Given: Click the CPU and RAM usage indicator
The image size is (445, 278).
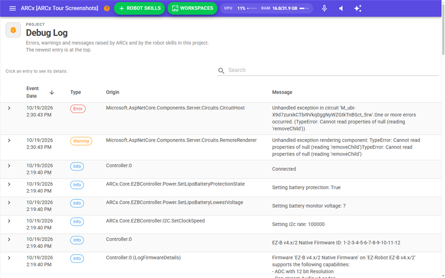Looking at the screenshot, I should (266, 8).
